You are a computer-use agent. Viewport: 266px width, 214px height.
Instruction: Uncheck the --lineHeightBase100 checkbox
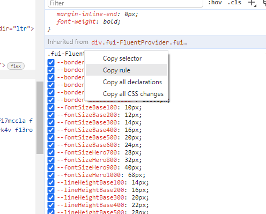[x=51, y=182]
